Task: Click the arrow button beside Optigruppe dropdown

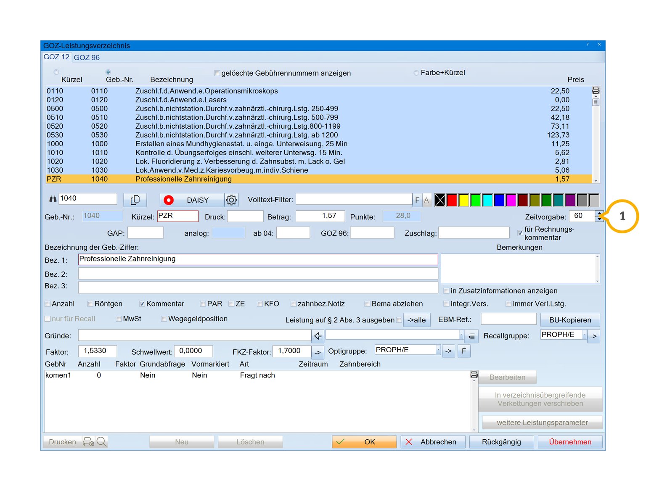Action: pyautogui.click(x=448, y=351)
